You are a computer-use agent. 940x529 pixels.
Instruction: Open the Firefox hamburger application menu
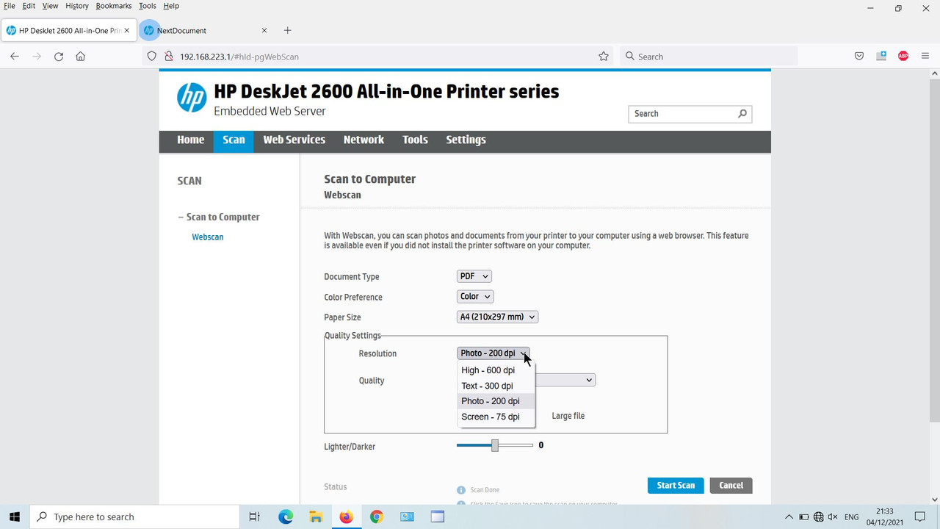tap(925, 57)
